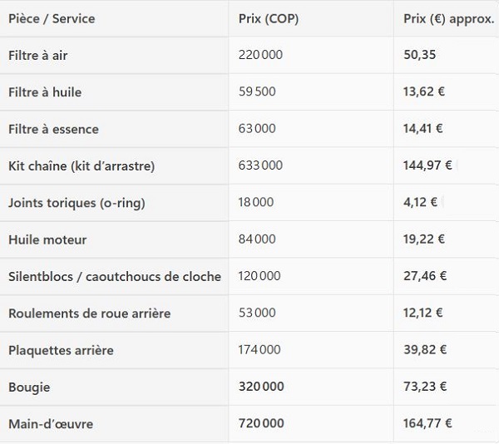
Task: Select the 220 000 COP price cell
Action: tap(260, 56)
